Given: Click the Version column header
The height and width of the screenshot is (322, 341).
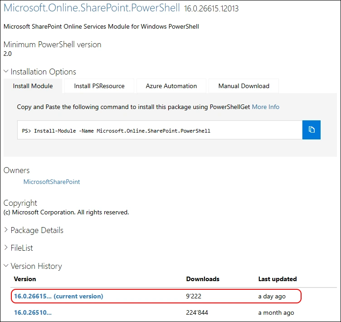Looking at the screenshot, I should (x=25, y=279).
